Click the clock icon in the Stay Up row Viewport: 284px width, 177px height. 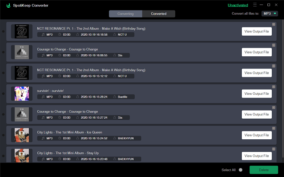60,159
